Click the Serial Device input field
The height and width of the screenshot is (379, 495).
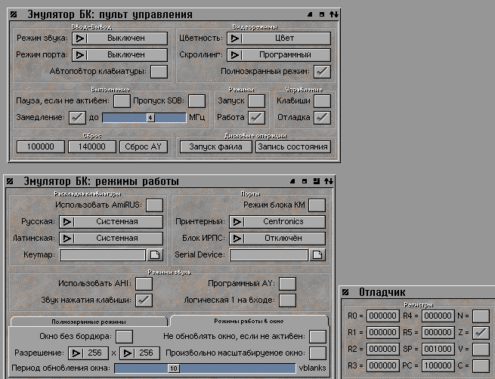click(x=268, y=254)
